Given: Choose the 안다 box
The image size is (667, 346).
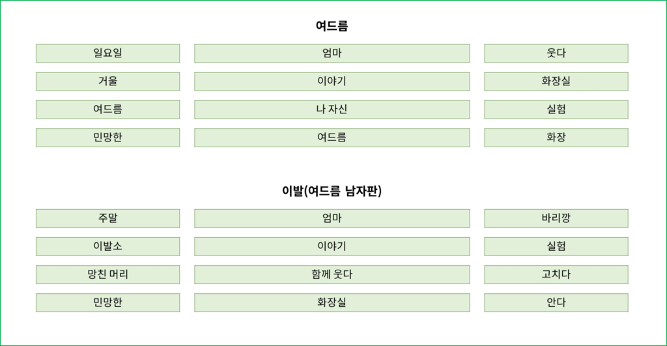Looking at the screenshot, I should coord(556,302).
